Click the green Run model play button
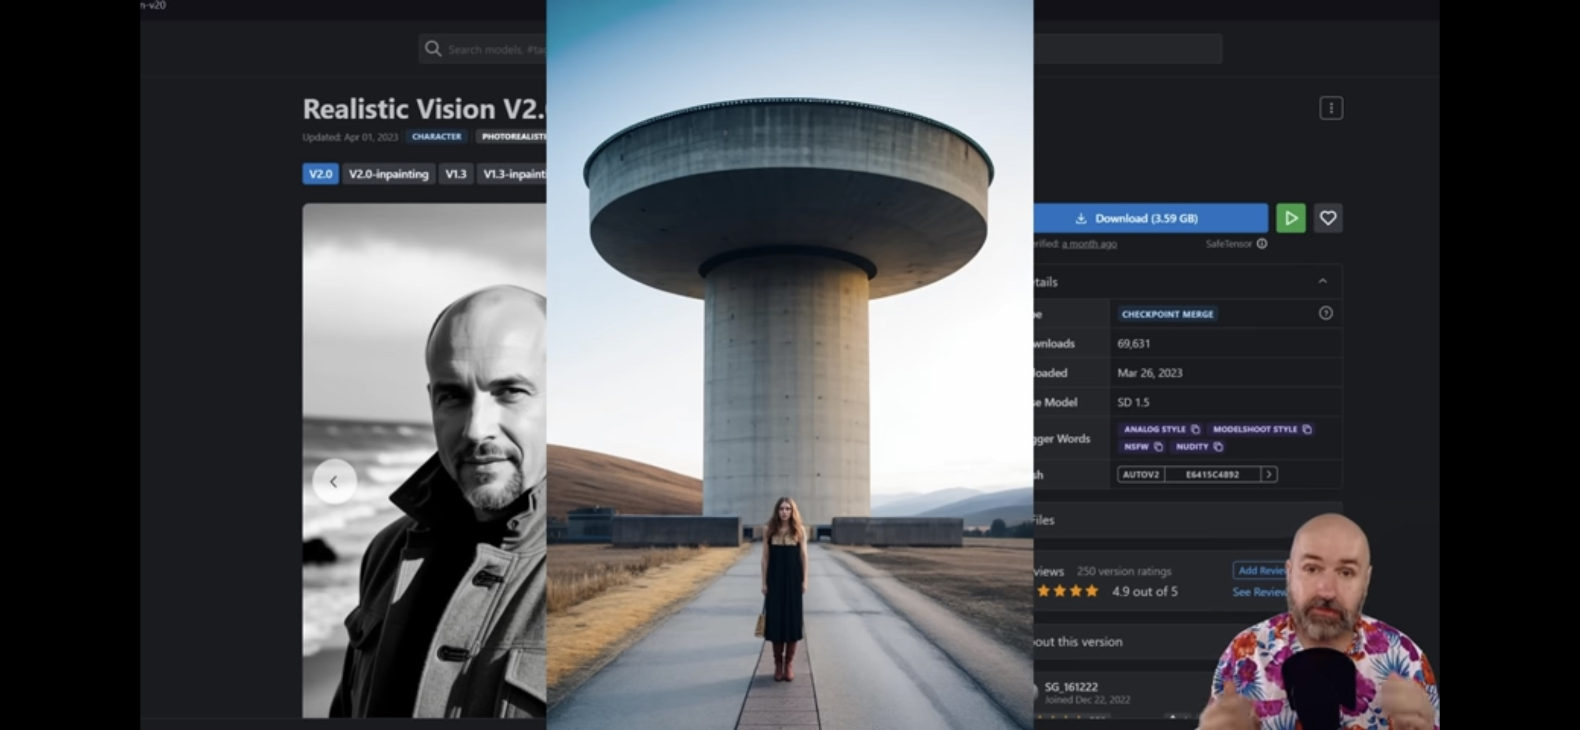Screen dimensions: 1580x730 tap(1290, 218)
